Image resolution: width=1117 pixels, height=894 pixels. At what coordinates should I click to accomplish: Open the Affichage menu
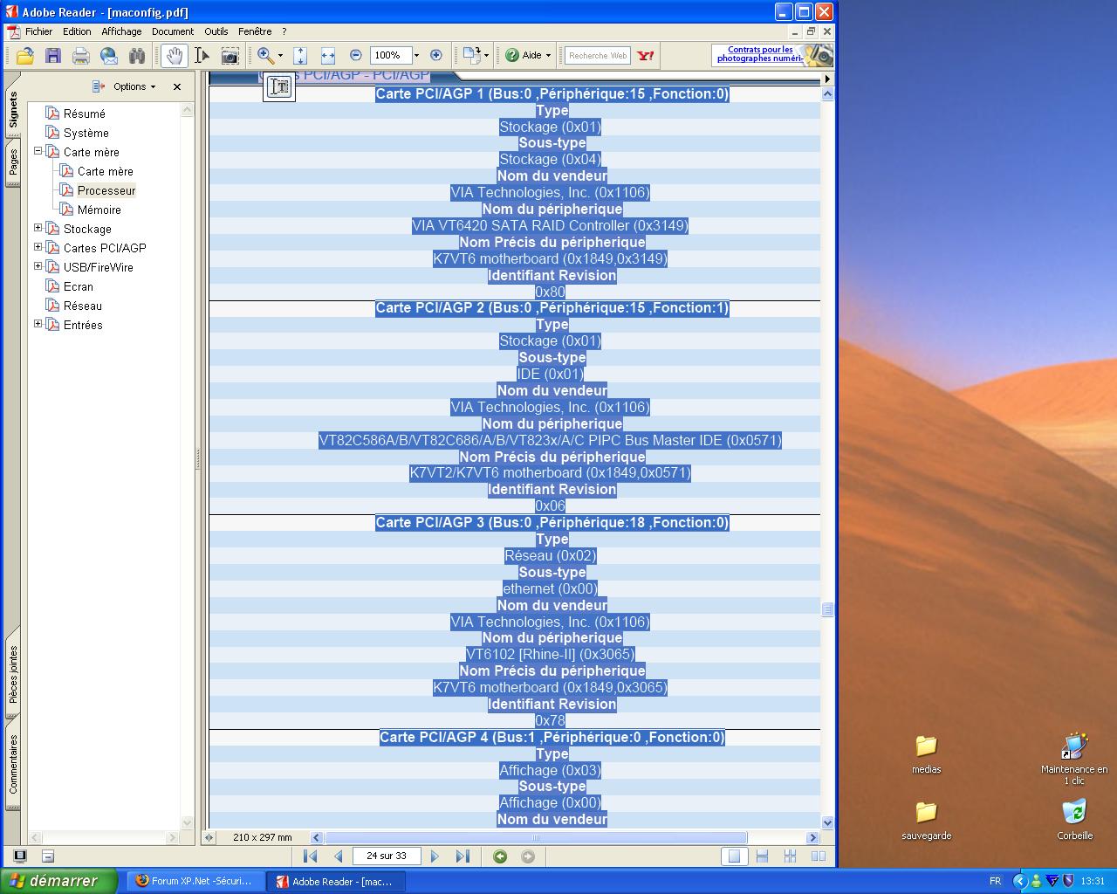click(x=121, y=31)
